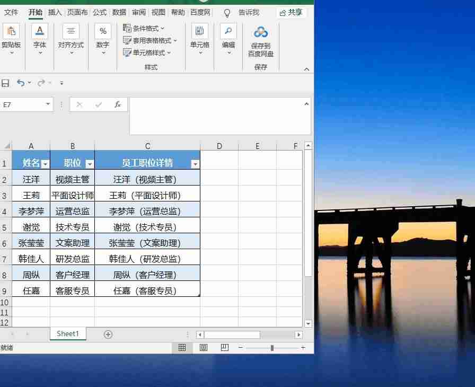The height and width of the screenshot is (387, 475).
Task: Switch to Page Layout view icon
Action: 204,348
